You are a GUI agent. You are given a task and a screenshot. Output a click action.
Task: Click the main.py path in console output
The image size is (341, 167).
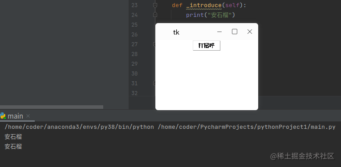[247, 127]
